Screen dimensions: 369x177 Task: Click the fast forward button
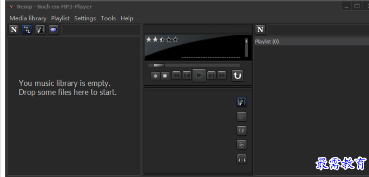pyautogui.click(x=221, y=76)
